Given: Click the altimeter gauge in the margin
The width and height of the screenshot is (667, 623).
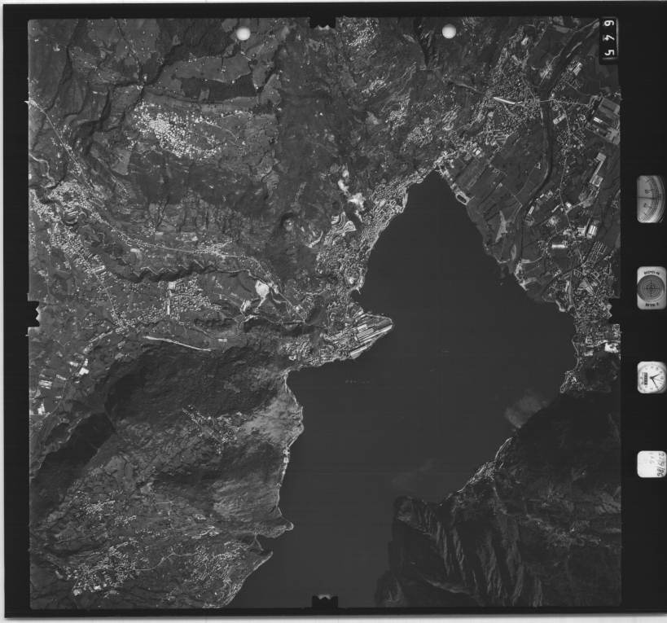Looking at the screenshot, I should [x=651, y=199].
